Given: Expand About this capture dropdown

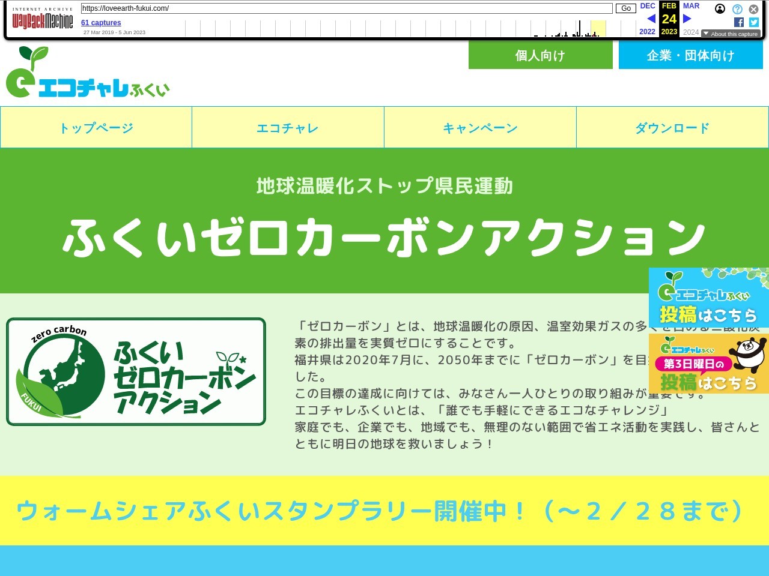Looking at the screenshot, I should click(x=731, y=34).
